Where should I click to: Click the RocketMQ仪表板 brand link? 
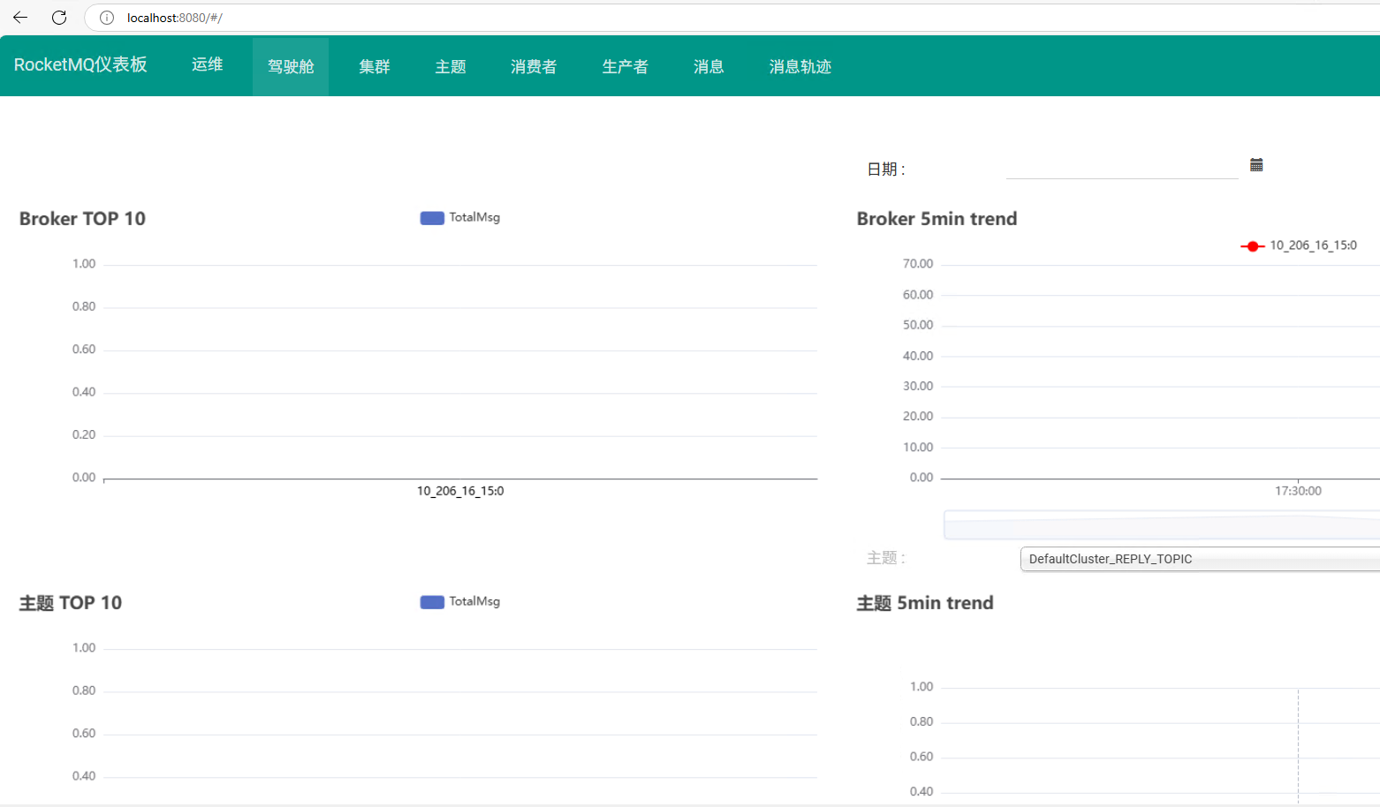(x=80, y=64)
